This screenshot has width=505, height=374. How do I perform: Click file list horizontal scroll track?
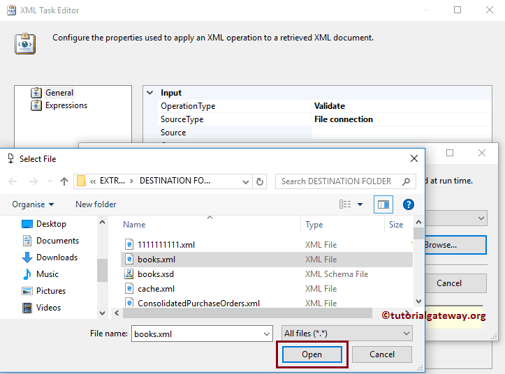[x=247, y=313]
